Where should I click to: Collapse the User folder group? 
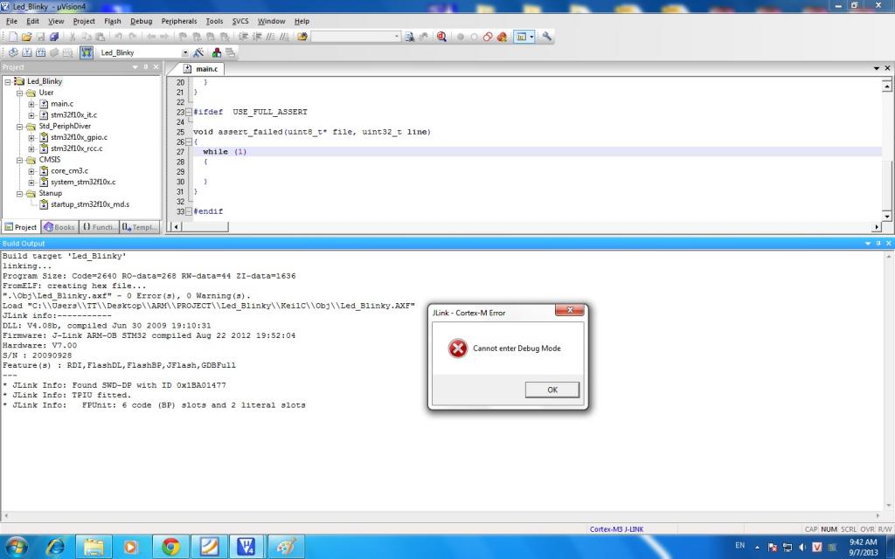(x=19, y=93)
